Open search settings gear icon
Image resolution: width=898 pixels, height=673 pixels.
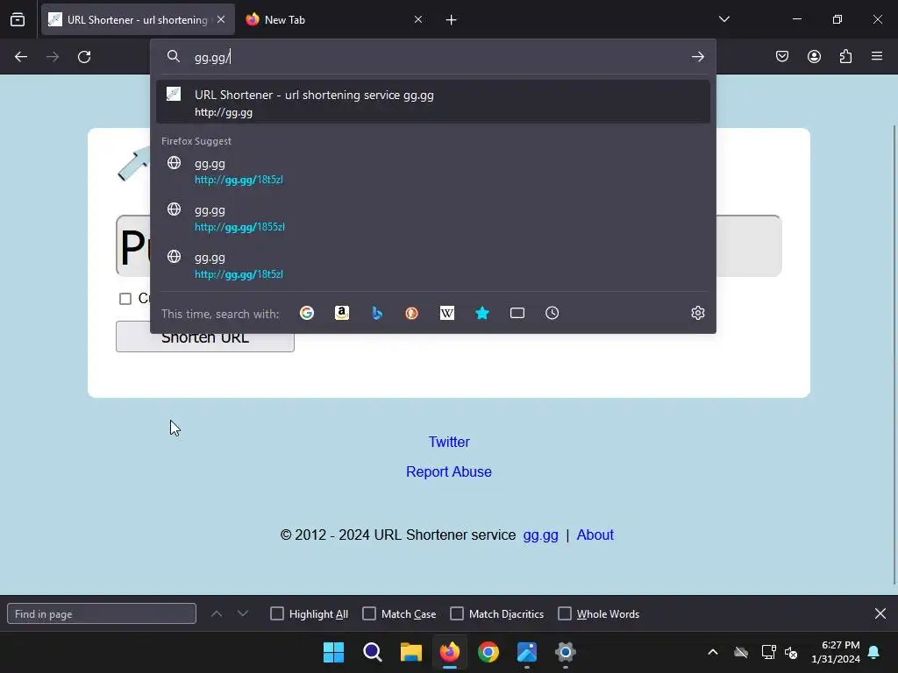(697, 313)
